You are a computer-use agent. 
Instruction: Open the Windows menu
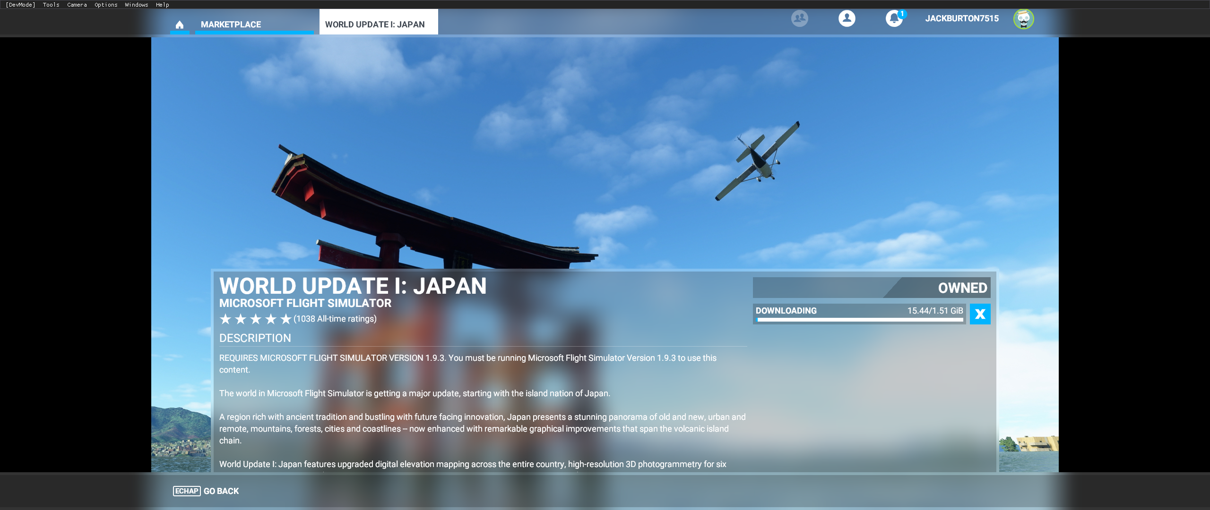click(137, 5)
